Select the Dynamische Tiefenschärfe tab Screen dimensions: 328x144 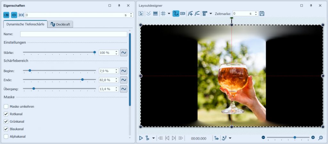point(25,25)
